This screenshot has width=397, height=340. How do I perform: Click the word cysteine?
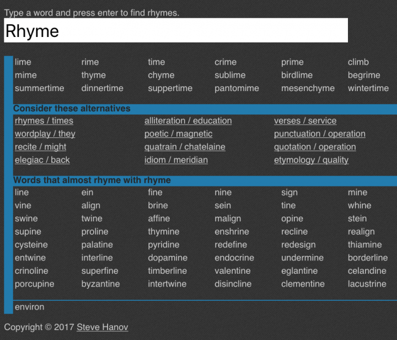[x=31, y=245]
